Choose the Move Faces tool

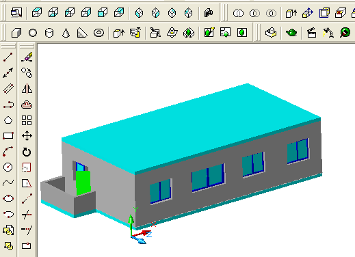click(x=308, y=13)
